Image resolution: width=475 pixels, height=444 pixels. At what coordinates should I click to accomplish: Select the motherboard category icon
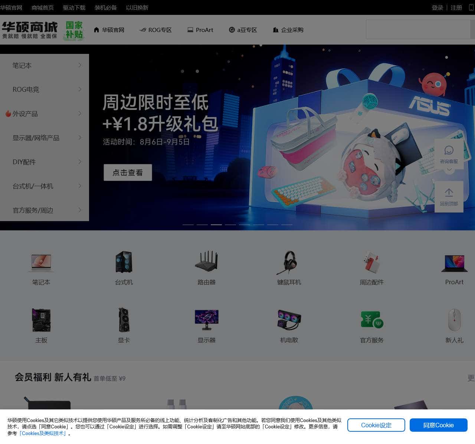tap(41, 320)
